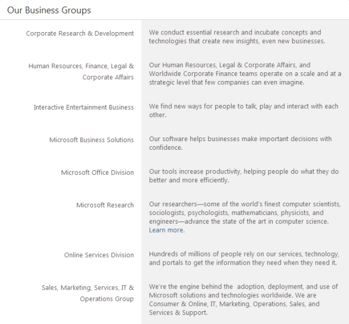349x324 pixels.
Task: Open the Microsoft Office Division link
Action: [x=97, y=172]
